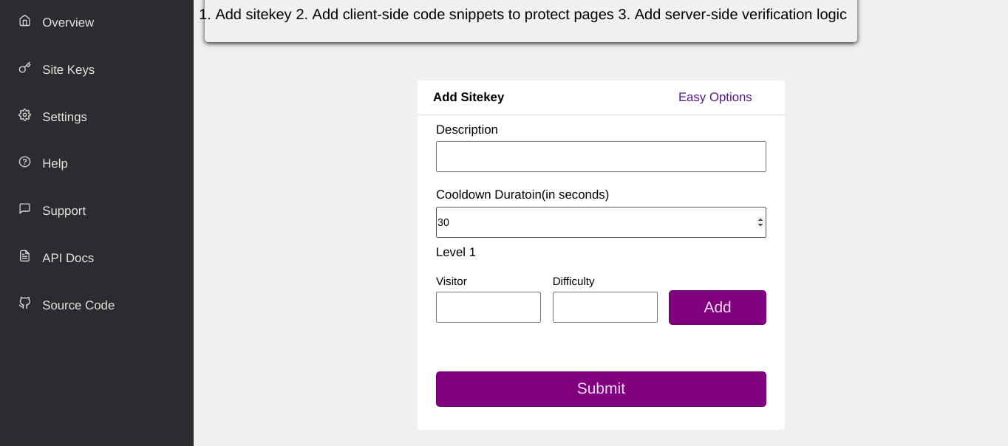Viewport: 1008px width, 446px height.
Task: Click the Overview home icon
Action: coord(25,21)
